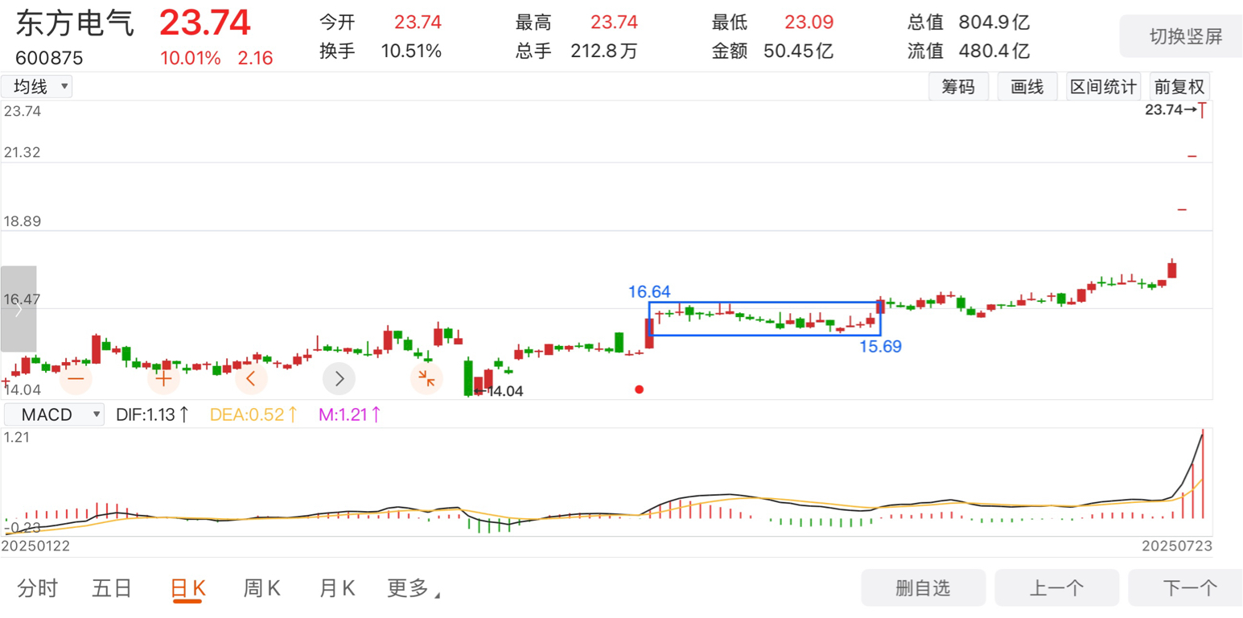
Task: Expand the gray side panel arrow tab
Action: tap(18, 309)
